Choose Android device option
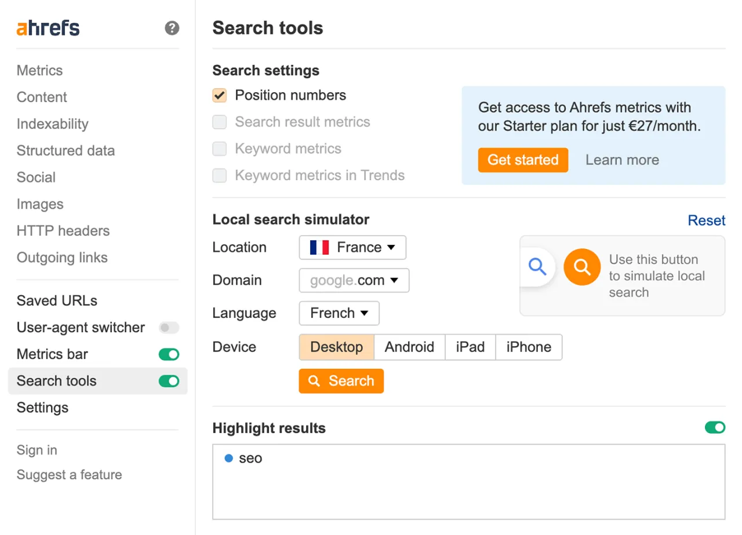The image size is (742, 535). pos(409,347)
